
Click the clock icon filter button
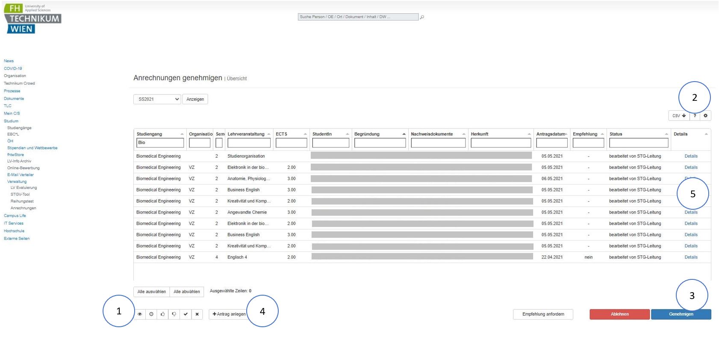(x=151, y=314)
